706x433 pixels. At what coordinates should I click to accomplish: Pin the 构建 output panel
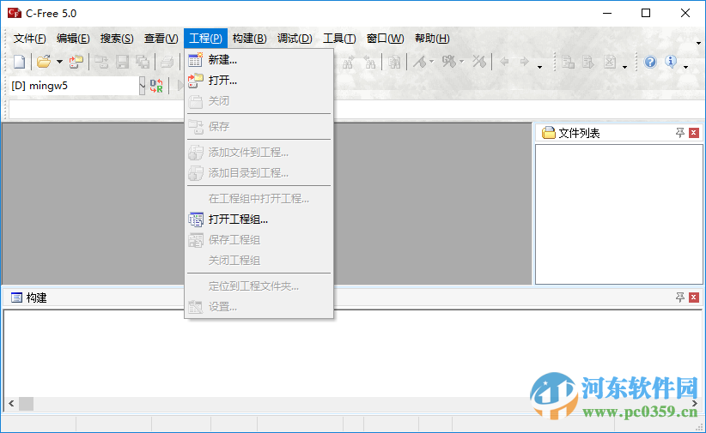[x=680, y=298]
